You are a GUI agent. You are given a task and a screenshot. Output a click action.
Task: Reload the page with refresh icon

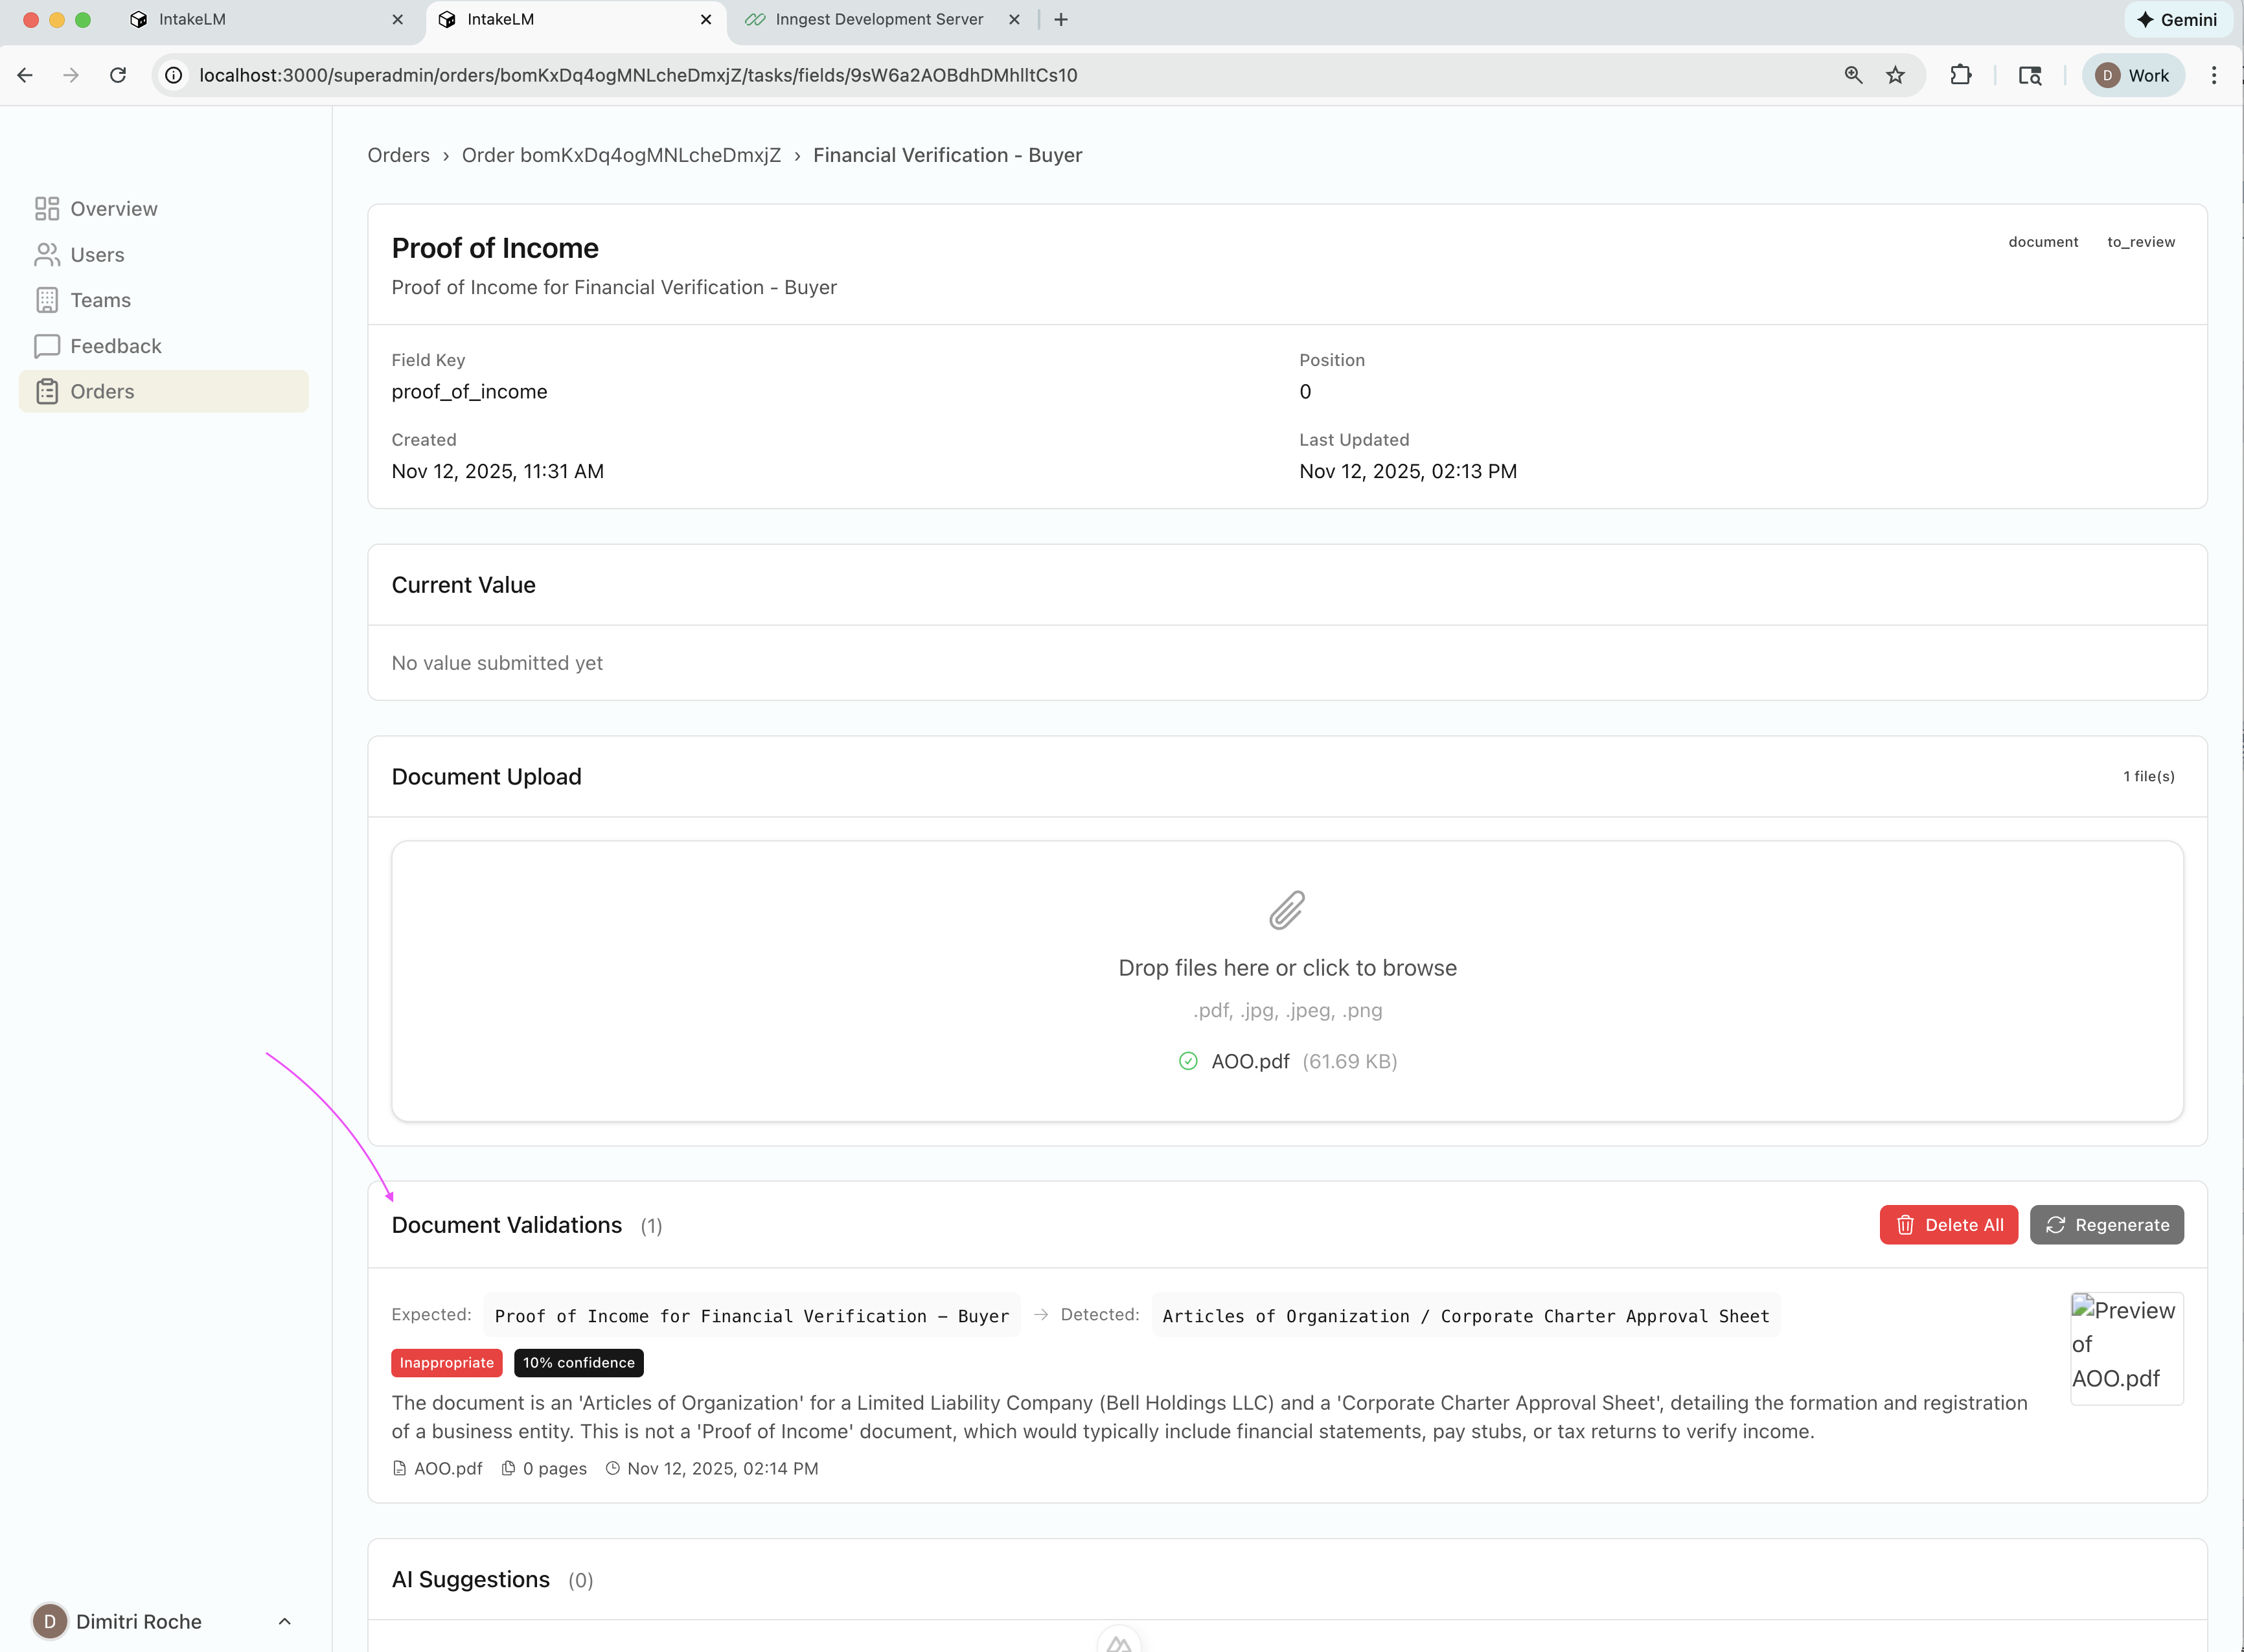point(118,75)
